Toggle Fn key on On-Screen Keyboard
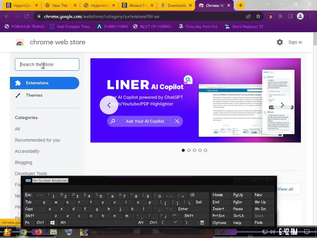This screenshot has width=317, height=238. [x=27, y=223]
